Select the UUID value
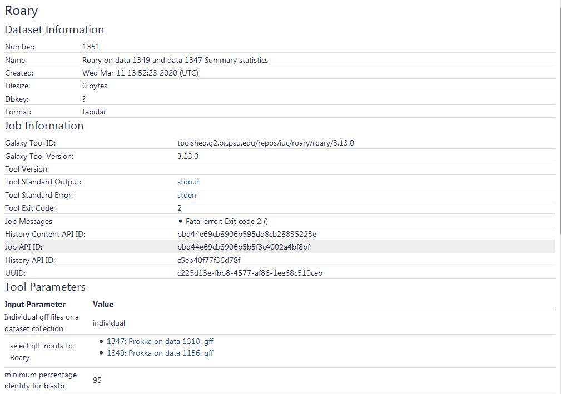The height and width of the screenshot is (394, 561). (250, 273)
